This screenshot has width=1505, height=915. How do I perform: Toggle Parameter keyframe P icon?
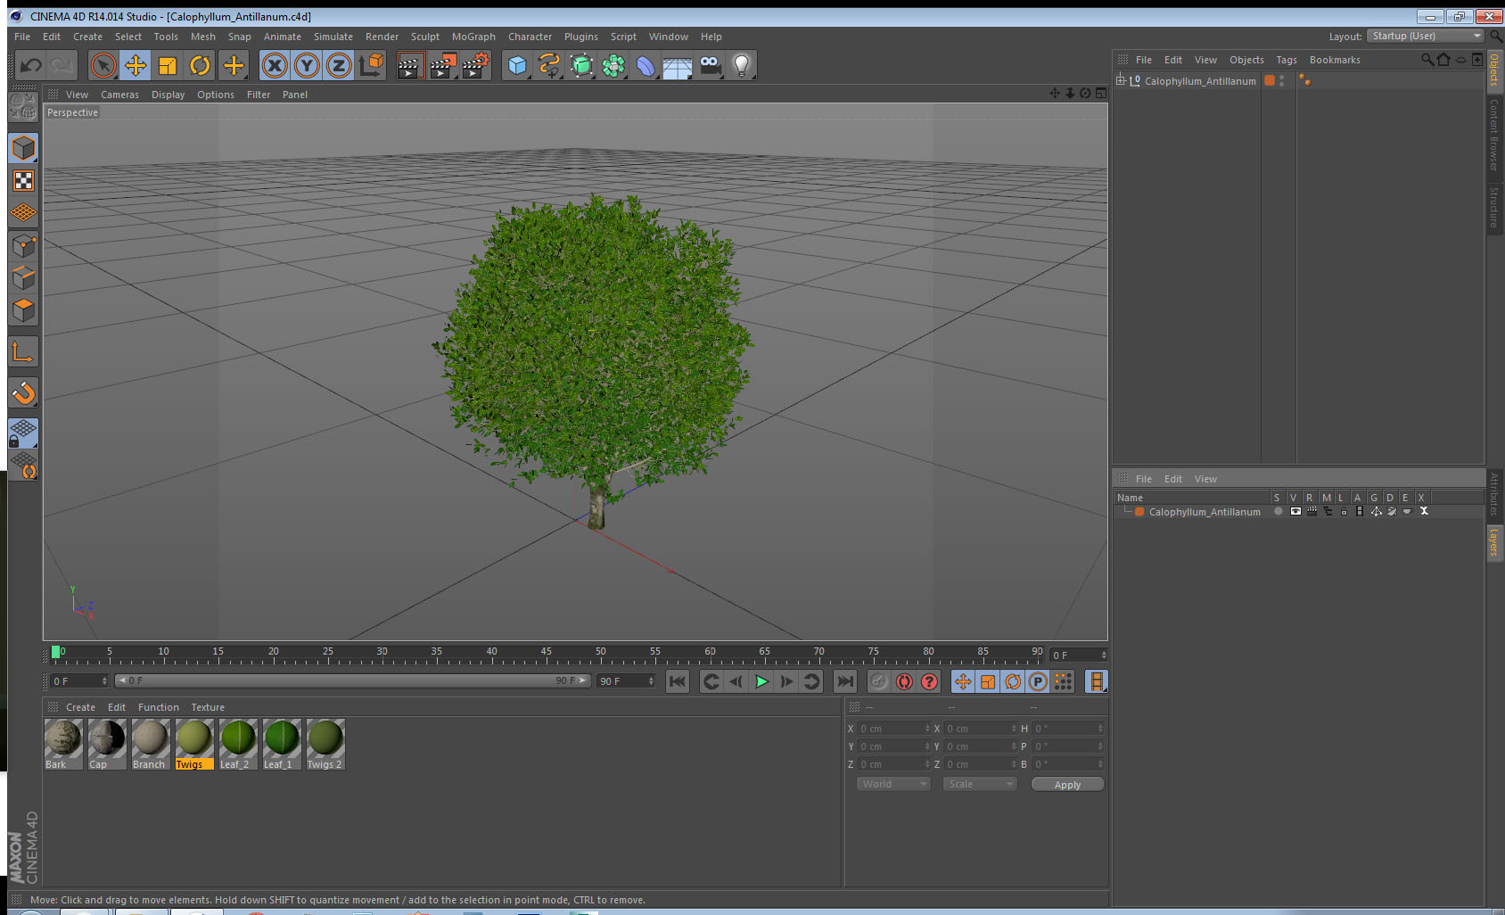[x=1038, y=681]
